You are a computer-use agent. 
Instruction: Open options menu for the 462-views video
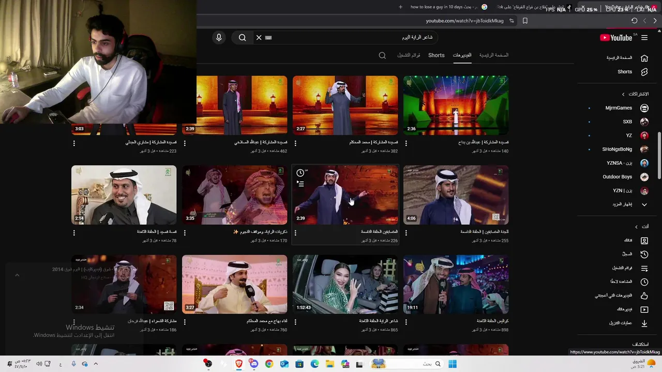185,143
